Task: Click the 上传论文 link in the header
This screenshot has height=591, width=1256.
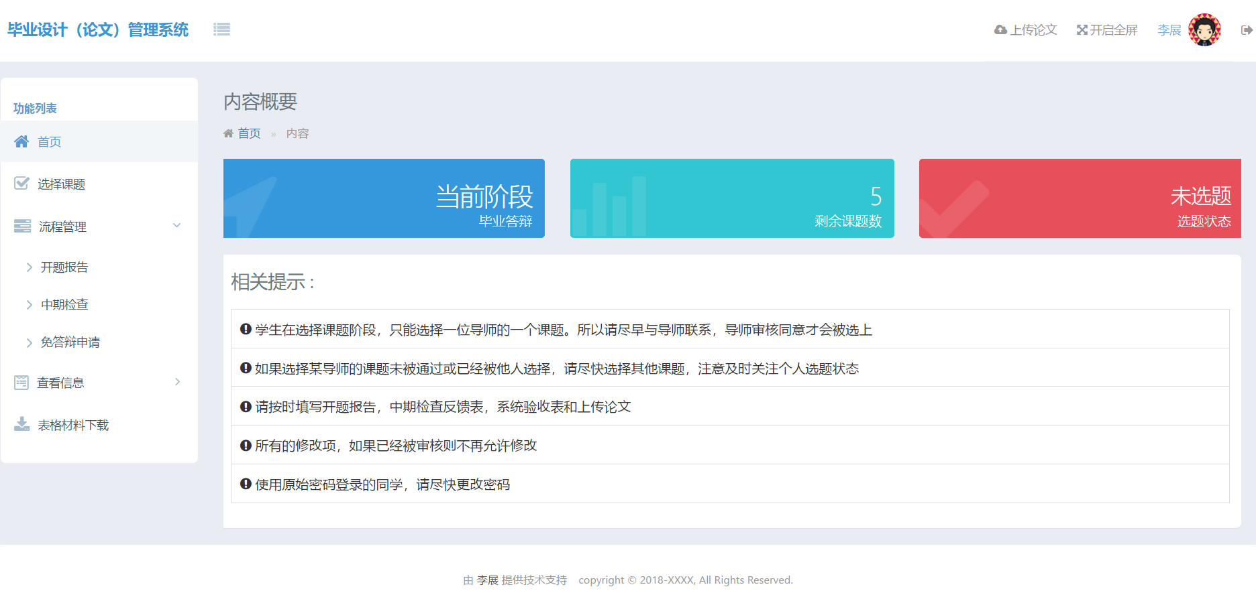Action: [x=1026, y=30]
